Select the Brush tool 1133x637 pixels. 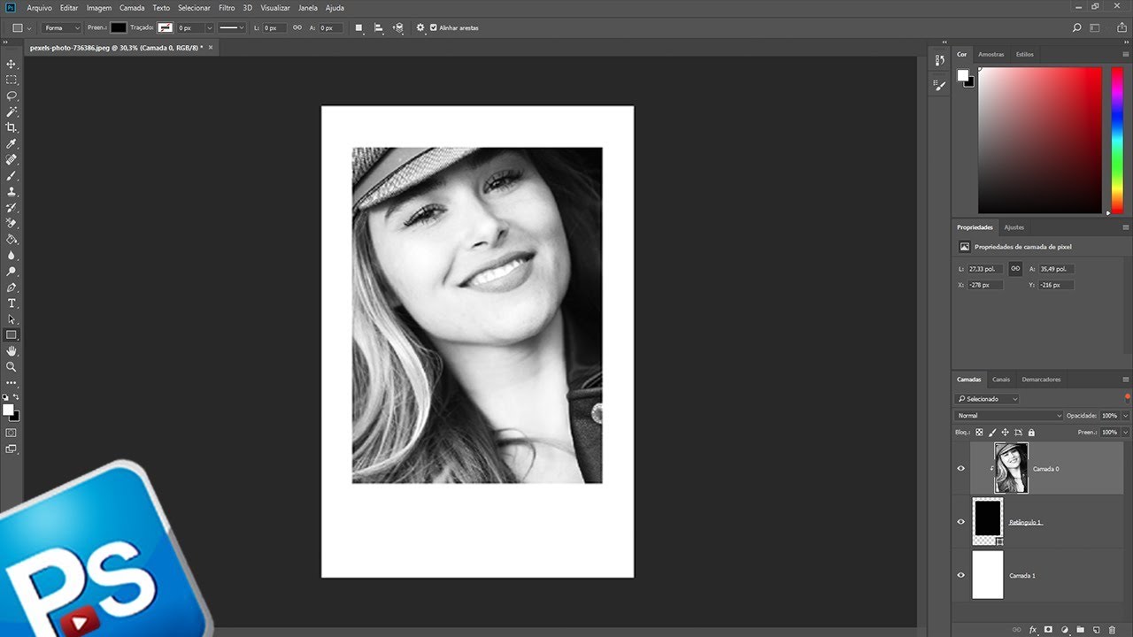pyautogui.click(x=12, y=176)
